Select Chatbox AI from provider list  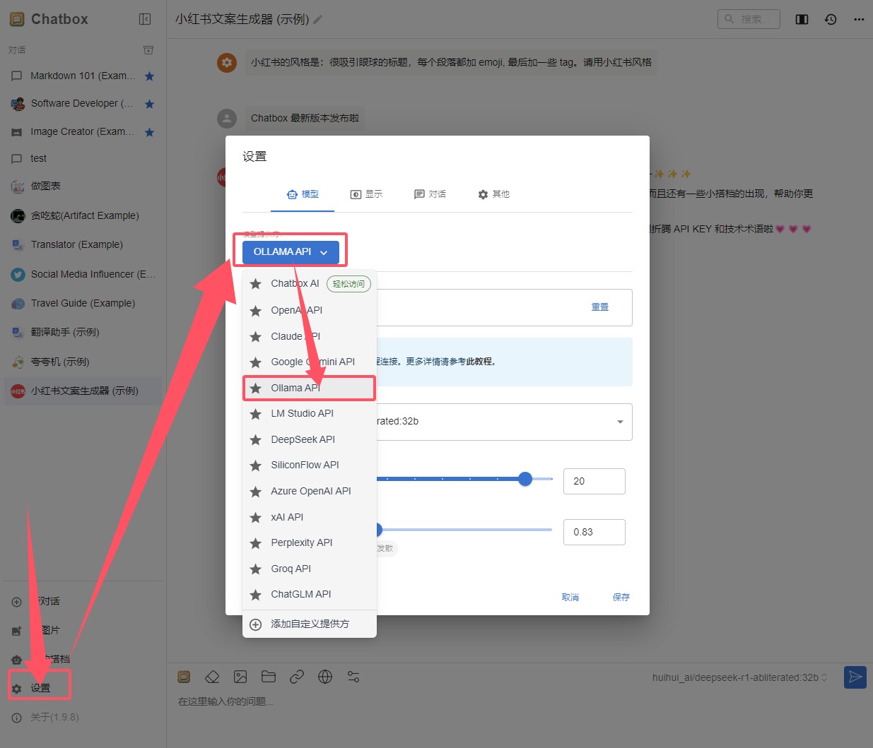point(310,284)
